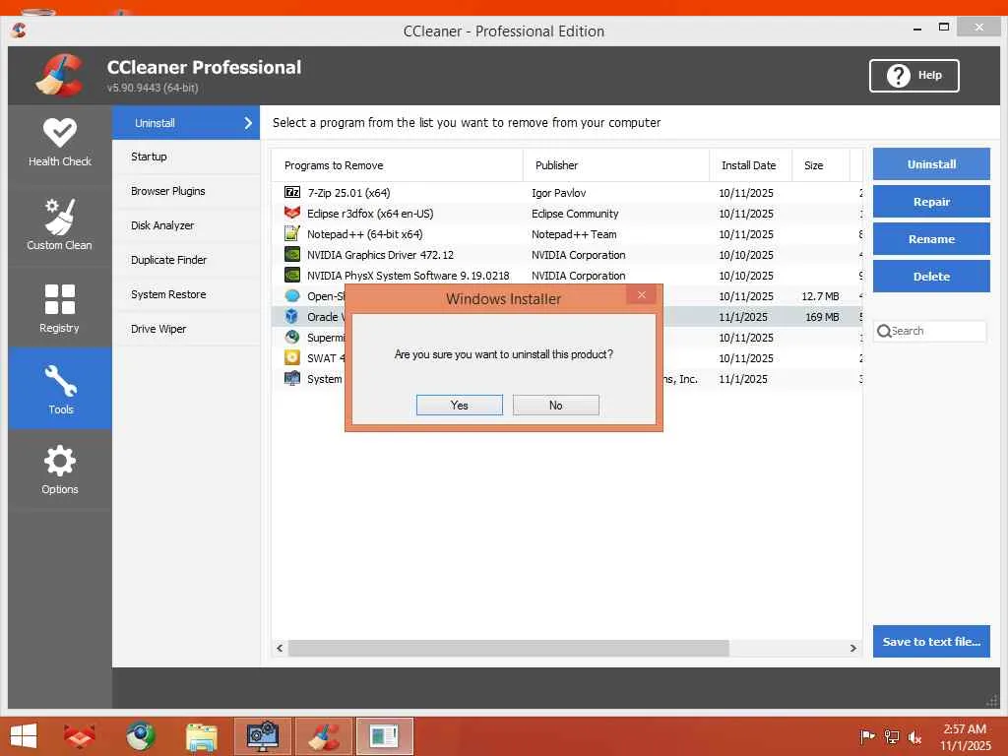The image size is (1008, 756).
Task: Open the system settings taskbar icon
Action: click(x=262, y=736)
